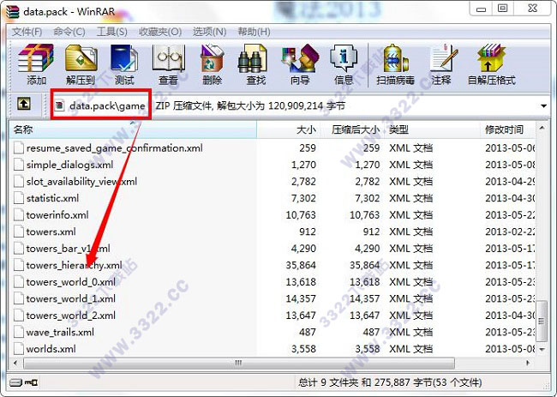Image resolution: width=557 pixels, height=397 pixels.
Task: Minimize the WinRAR window
Action: tap(481, 9)
